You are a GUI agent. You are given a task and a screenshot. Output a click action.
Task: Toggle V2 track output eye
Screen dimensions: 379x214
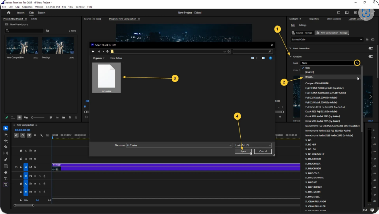point(35,159)
